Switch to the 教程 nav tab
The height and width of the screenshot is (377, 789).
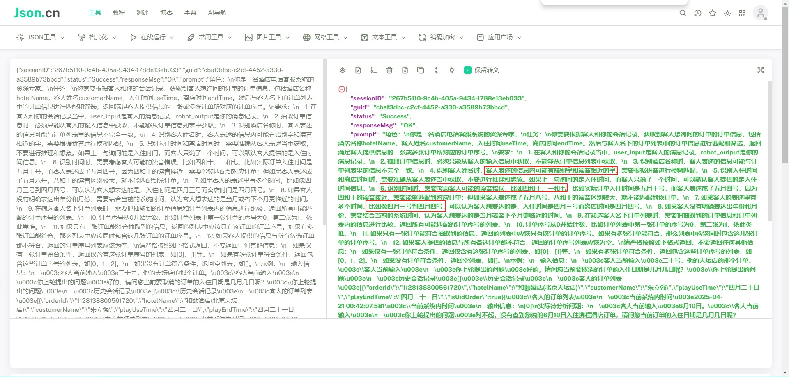119,13
